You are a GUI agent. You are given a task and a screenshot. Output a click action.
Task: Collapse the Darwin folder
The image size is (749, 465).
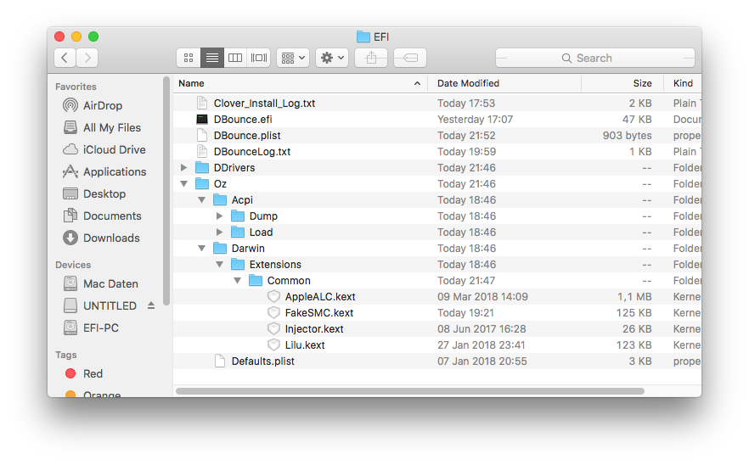click(x=201, y=249)
